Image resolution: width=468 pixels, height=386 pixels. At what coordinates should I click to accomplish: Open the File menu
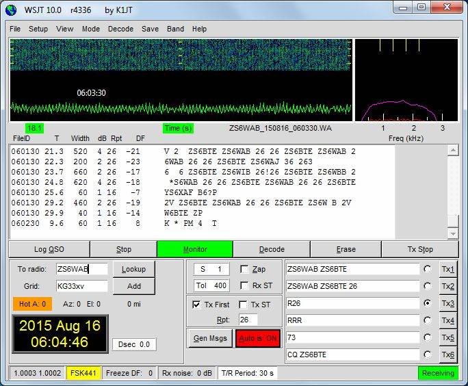click(x=15, y=29)
